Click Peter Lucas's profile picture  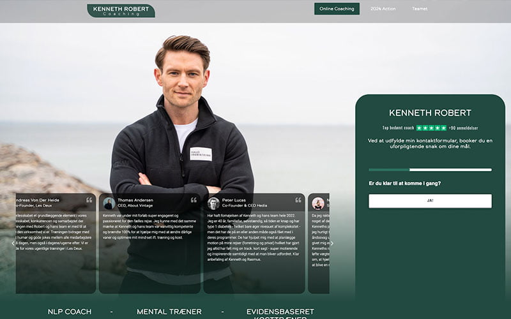(213, 203)
